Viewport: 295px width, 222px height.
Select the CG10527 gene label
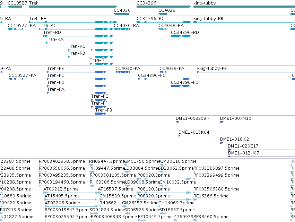click(17, 3)
